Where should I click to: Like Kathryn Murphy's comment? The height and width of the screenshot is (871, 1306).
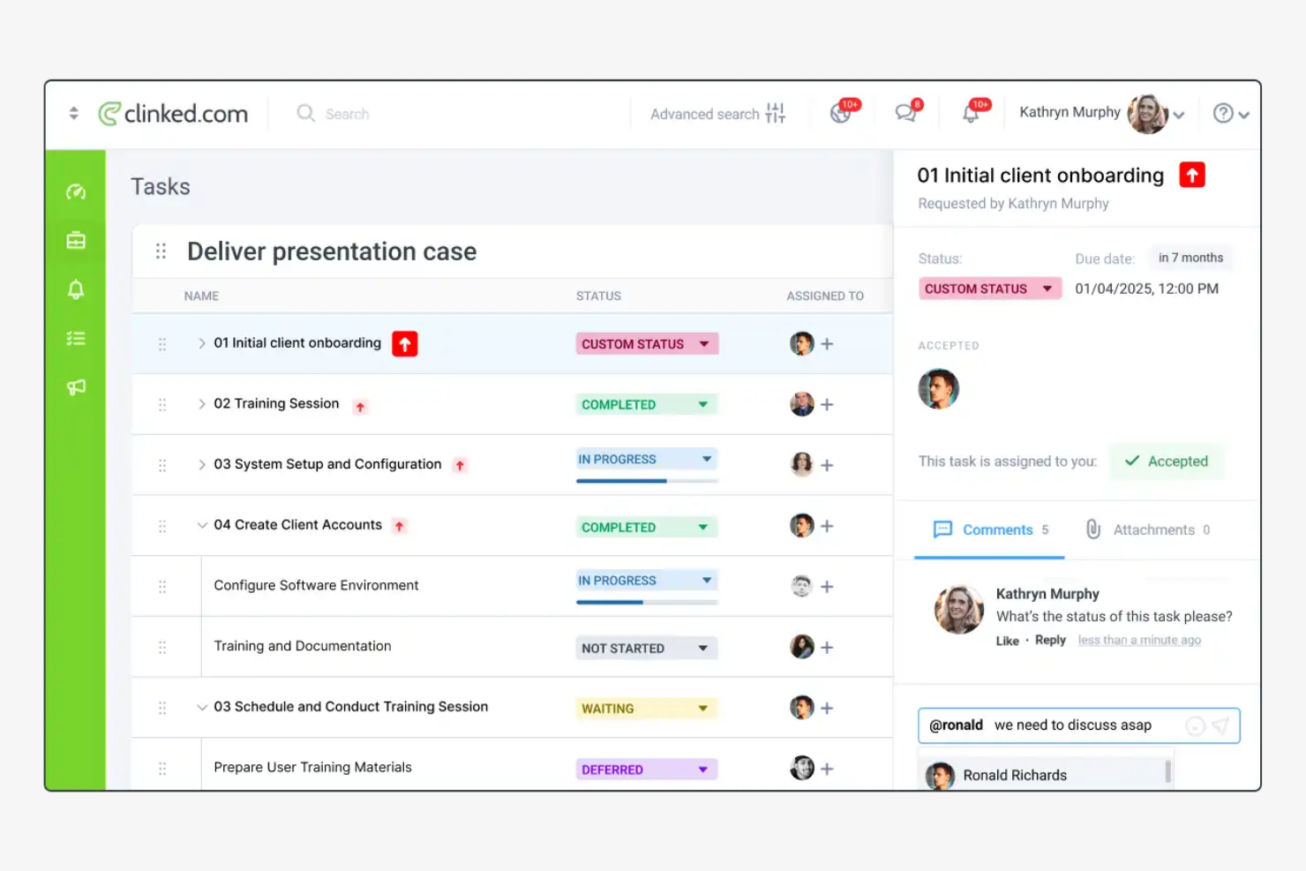pyautogui.click(x=1008, y=640)
